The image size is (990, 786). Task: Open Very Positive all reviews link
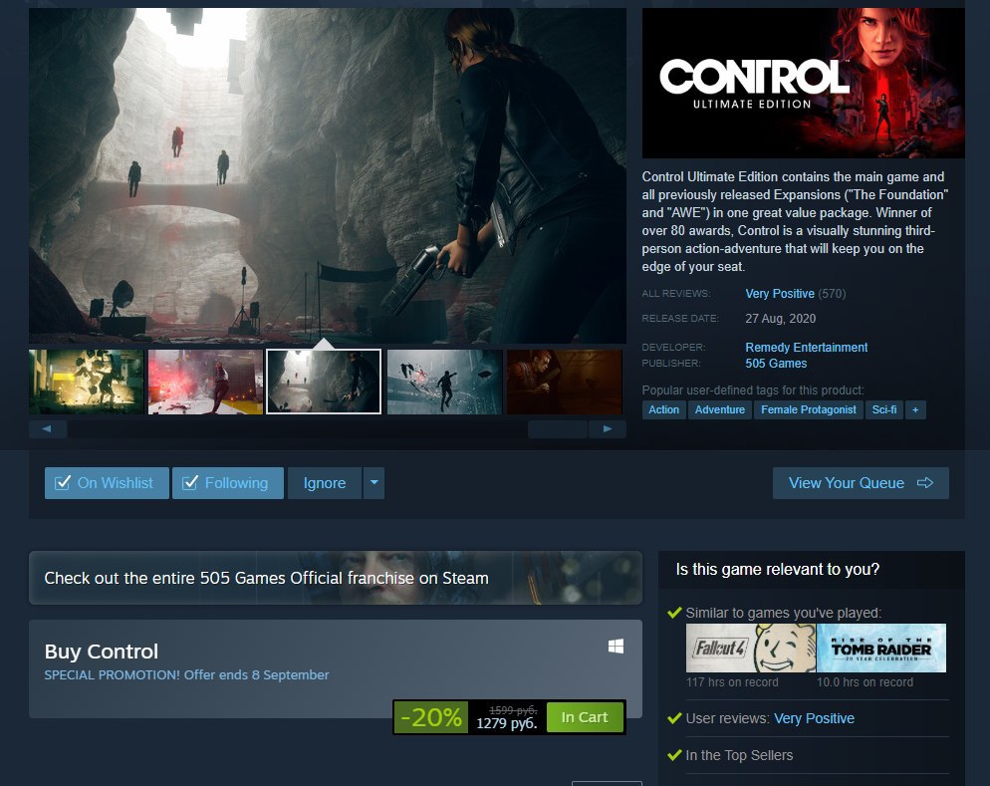[780, 294]
